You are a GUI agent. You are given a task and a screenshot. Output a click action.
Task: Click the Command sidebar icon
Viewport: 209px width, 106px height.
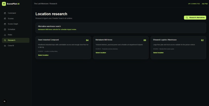click(5, 13)
